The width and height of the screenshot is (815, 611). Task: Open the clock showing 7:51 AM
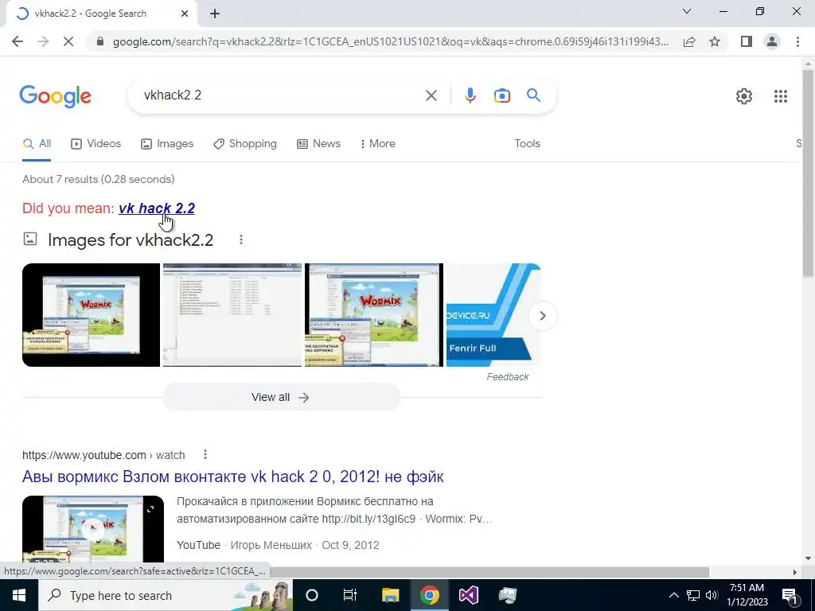coord(747,595)
